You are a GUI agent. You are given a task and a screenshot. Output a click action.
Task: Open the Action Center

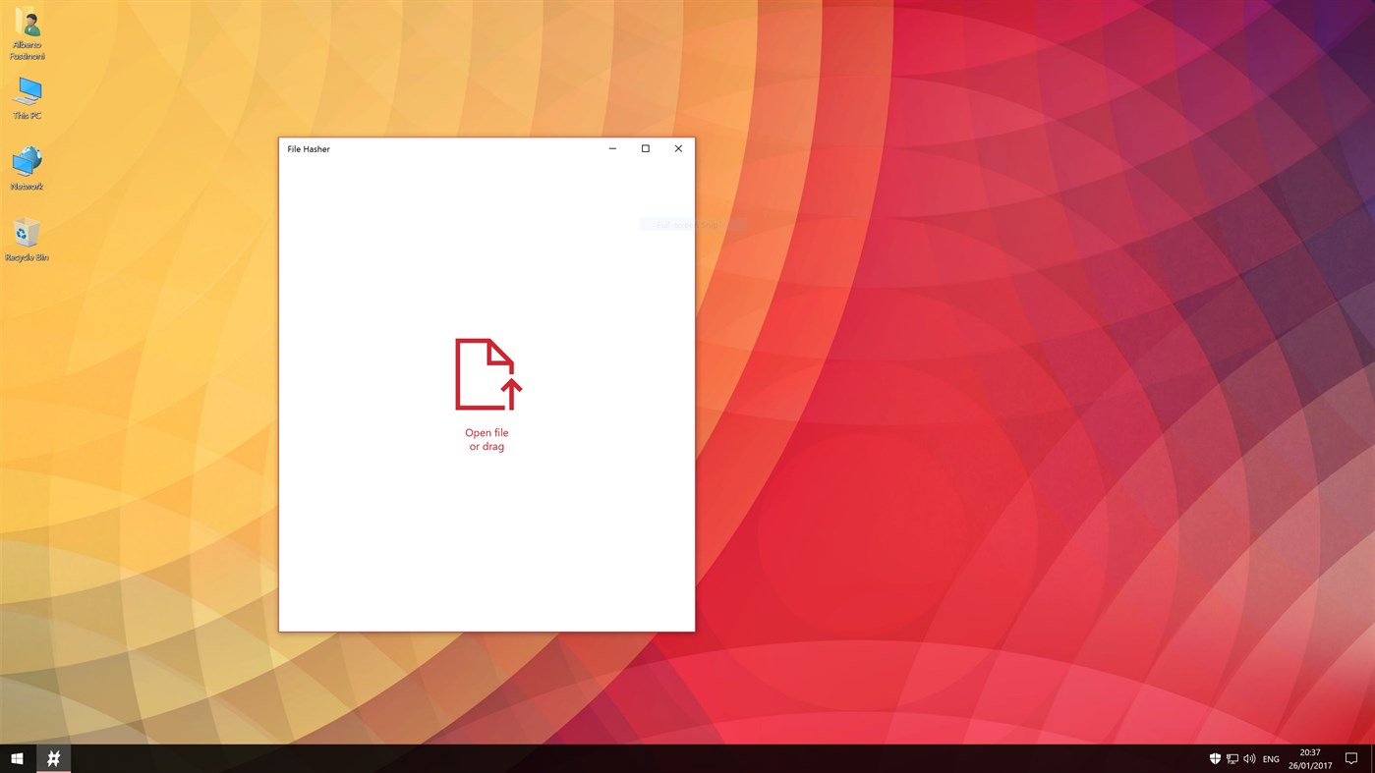pos(1351,757)
